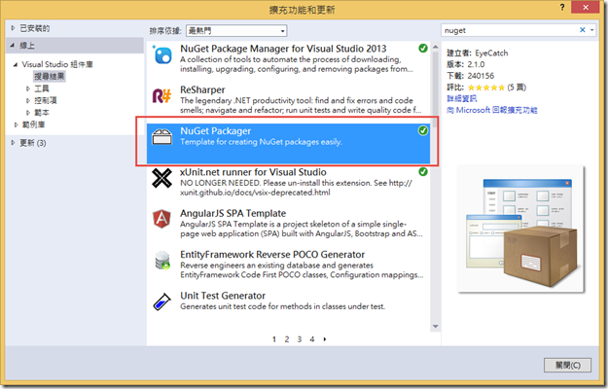Select EntityFramework Reverse POCO Generator title
608x389 pixels.
point(272,255)
